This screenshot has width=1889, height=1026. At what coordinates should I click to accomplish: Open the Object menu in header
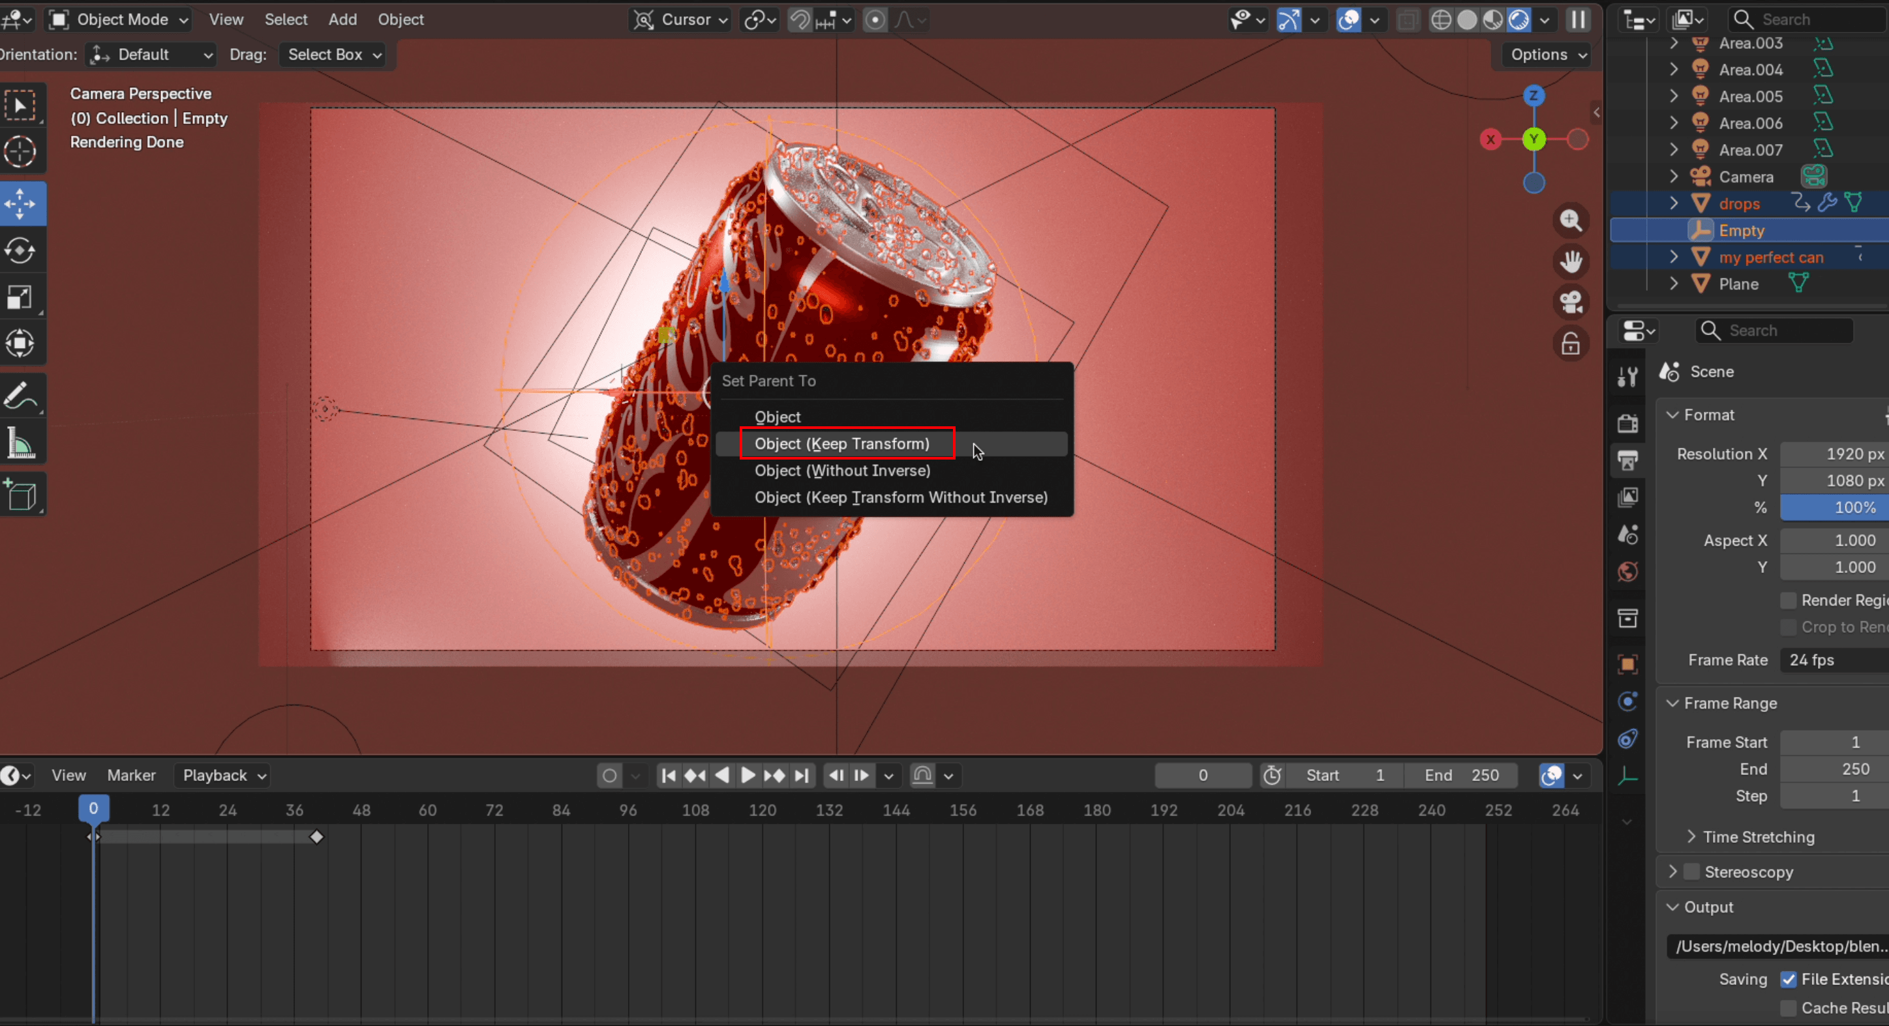400,20
